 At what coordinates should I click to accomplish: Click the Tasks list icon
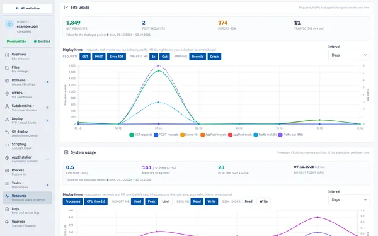point(7,184)
